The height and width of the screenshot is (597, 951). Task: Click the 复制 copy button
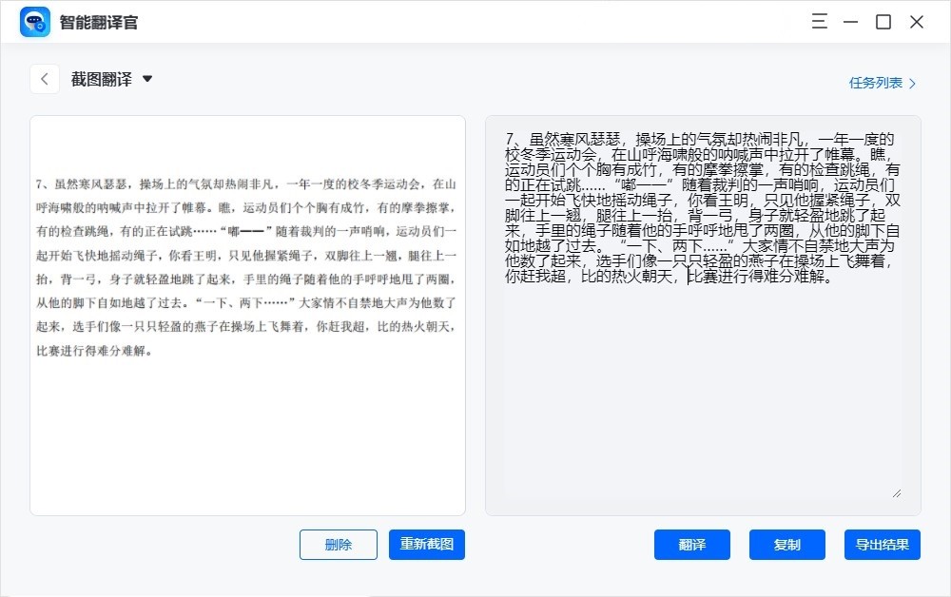point(786,544)
